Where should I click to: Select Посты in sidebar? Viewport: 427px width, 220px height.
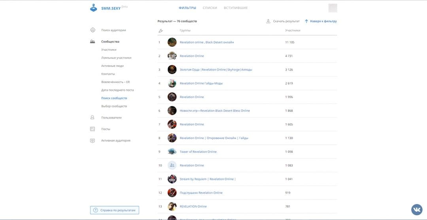[106, 129]
